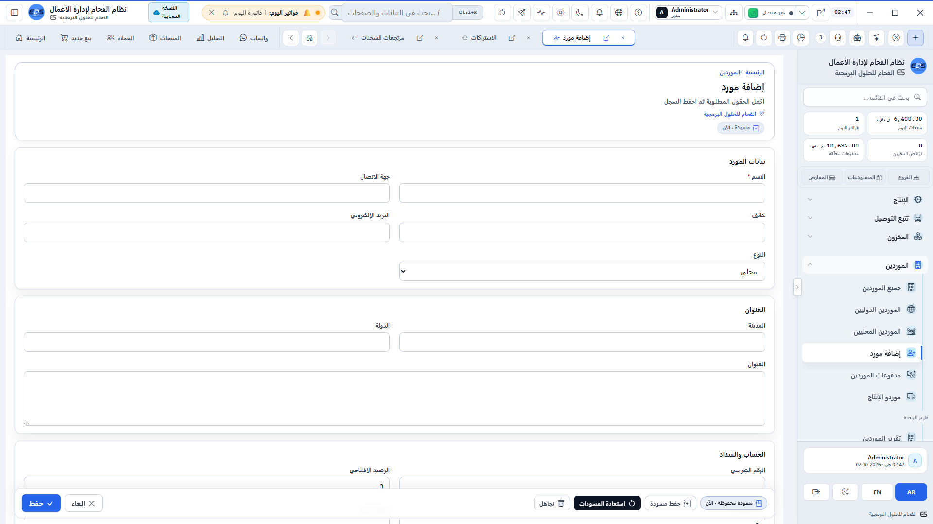Click the AI sparkle icon
The image size is (933, 524).
(x=876, y=38)
